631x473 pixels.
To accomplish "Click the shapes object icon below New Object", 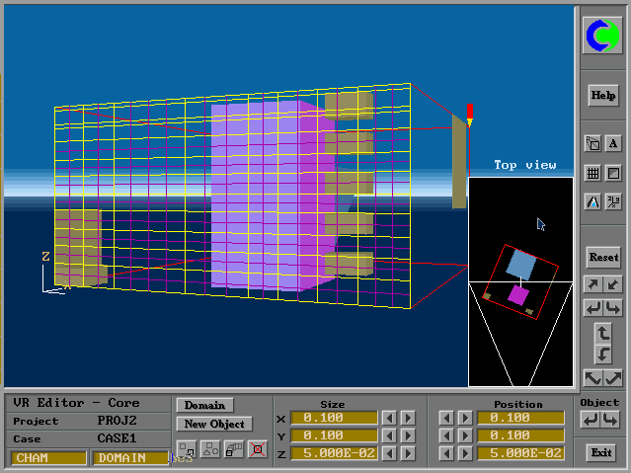I will click(x=210, y=449).
